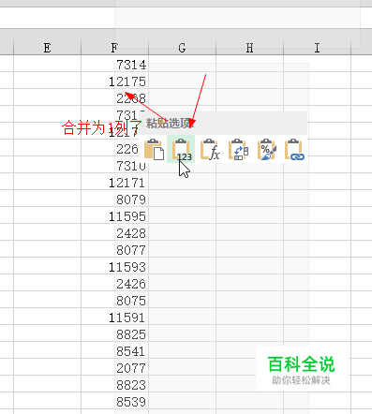Select column H header
The image size is (372, 414).
(249, 48)
